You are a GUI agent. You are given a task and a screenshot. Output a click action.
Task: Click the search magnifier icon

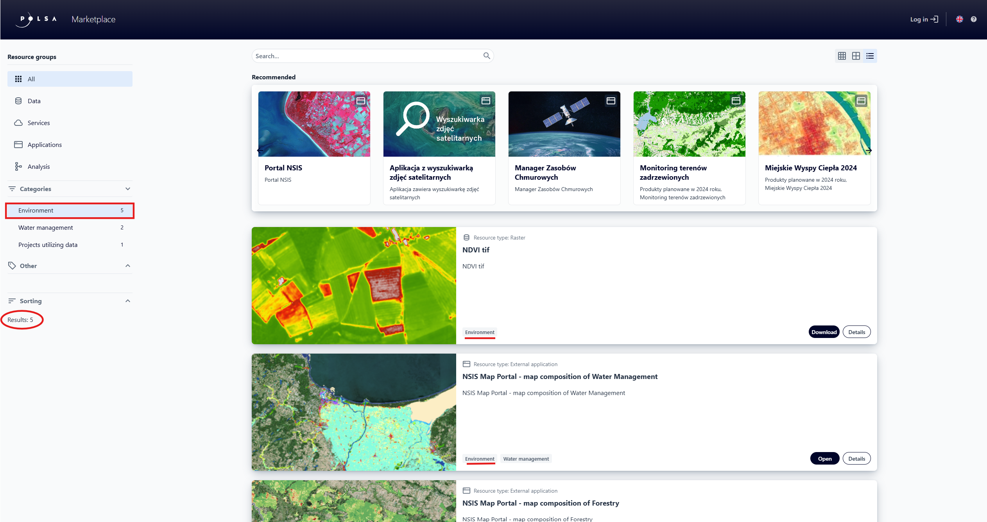487,55
